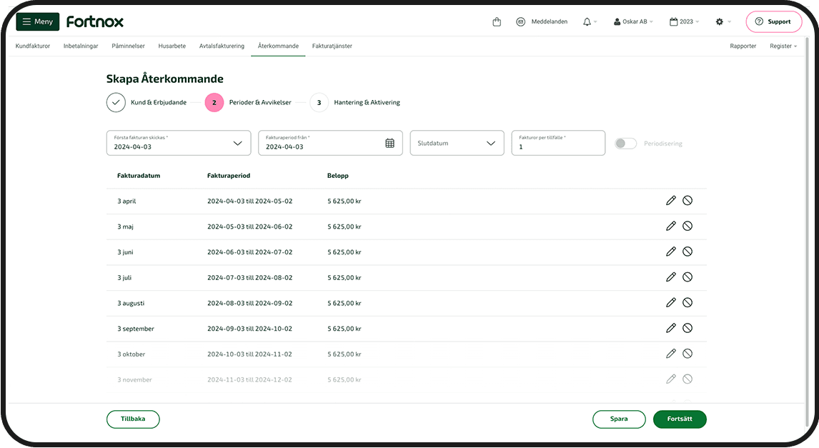Edit the 3 april invoice row
The image size is (819, 448).
tap(670, 201)
